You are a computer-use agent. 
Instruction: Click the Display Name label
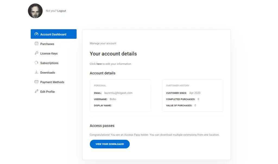click(103, 106)
